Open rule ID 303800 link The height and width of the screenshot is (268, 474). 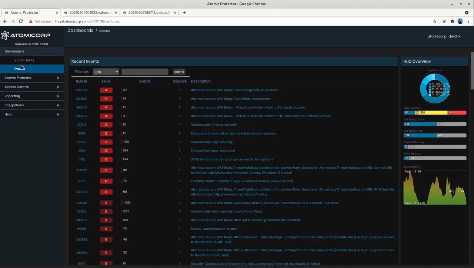(x=82, y=90)
